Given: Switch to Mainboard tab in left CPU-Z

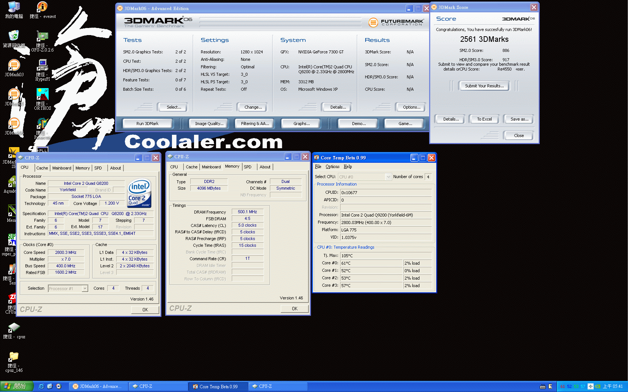Looking at the screenshot, I should pyautogui.click(x=62, y=168).
